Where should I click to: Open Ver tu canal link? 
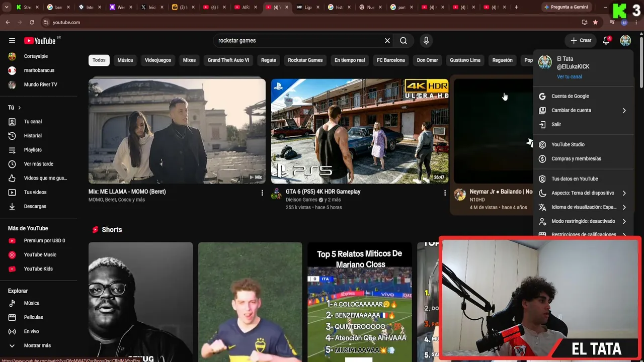click(569, 77)
